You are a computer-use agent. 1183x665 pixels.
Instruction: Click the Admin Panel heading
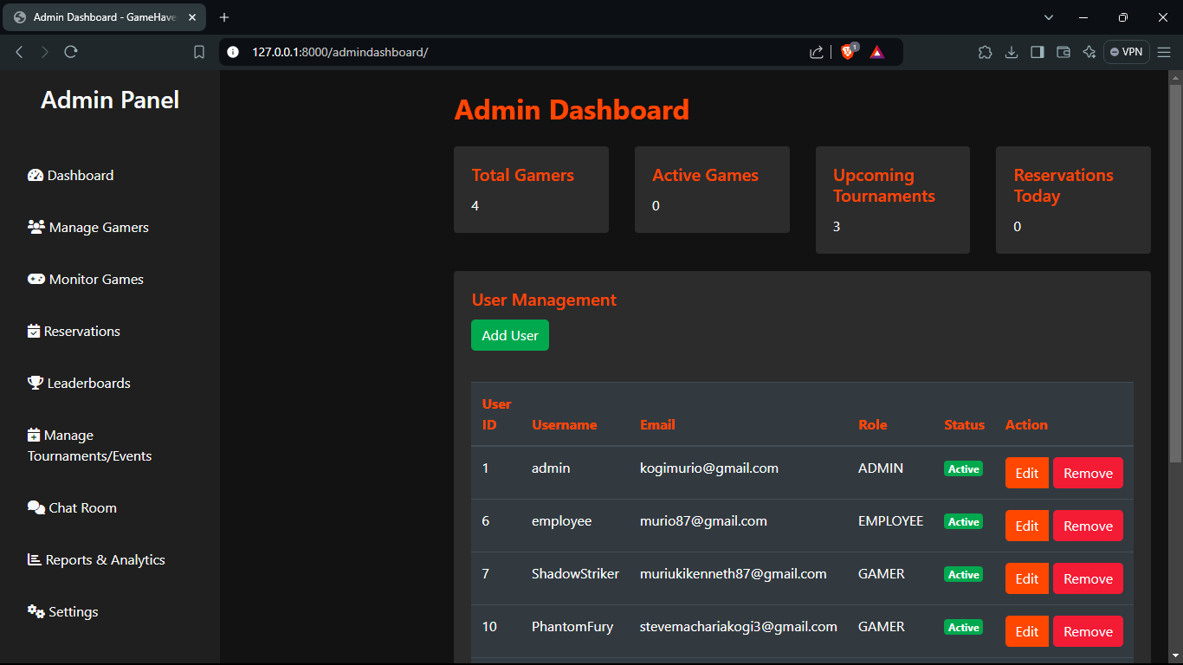(110, 100)
